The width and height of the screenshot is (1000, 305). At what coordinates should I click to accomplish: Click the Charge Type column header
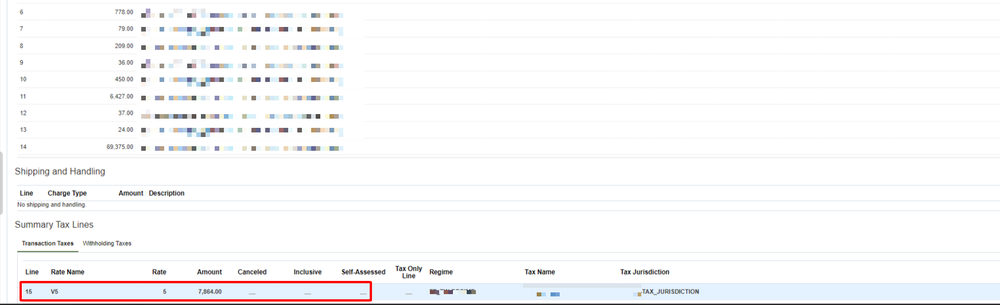[x=67, y=193]
